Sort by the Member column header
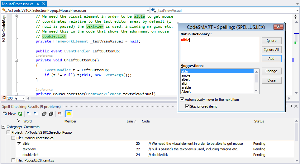This screenshot has width=300, height=164. click(70, 121)
